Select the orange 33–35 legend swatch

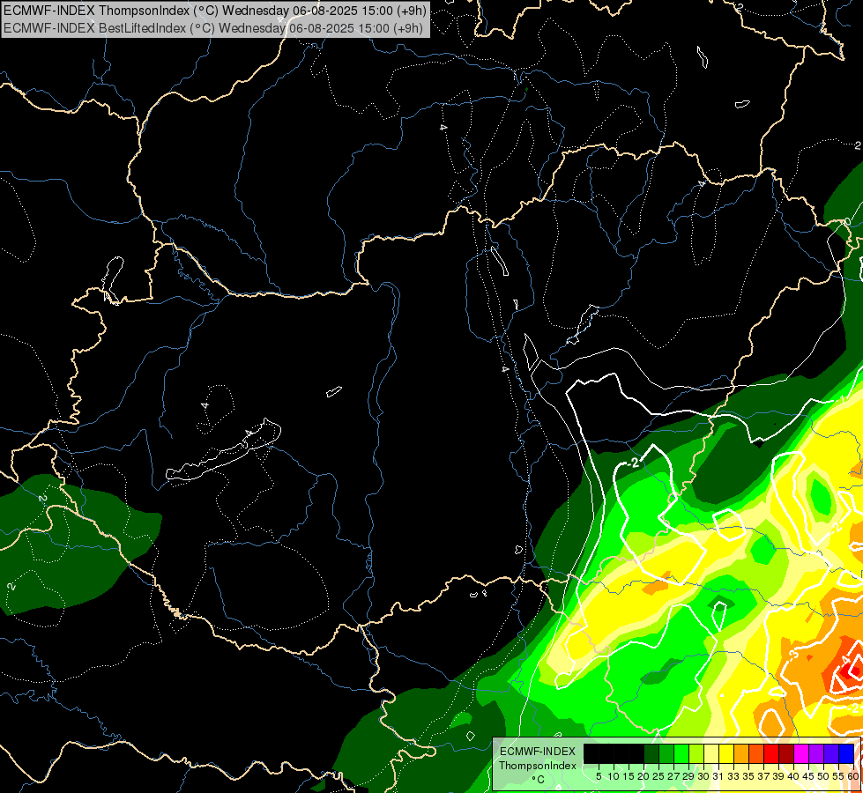741,753
